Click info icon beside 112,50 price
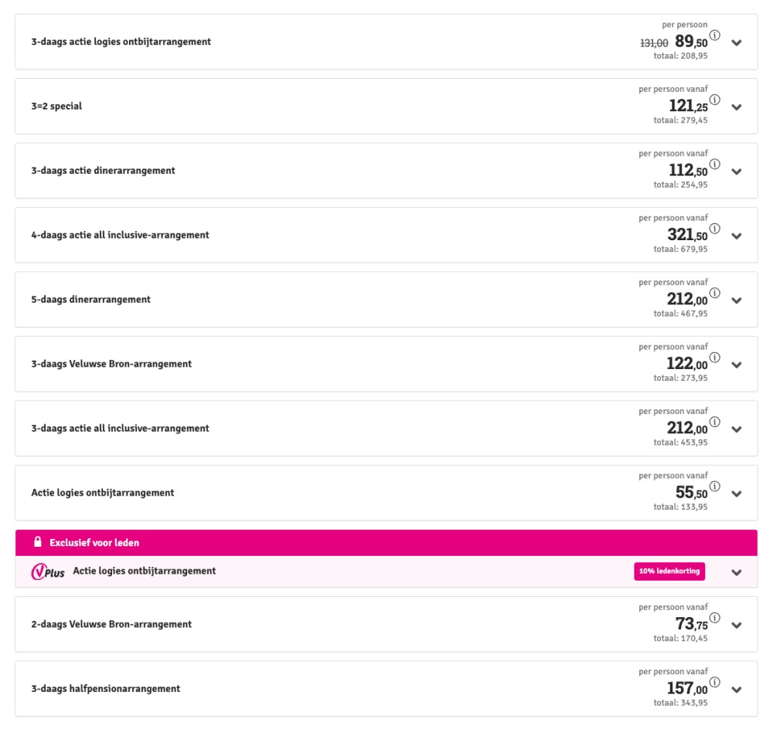 point(714,164)
